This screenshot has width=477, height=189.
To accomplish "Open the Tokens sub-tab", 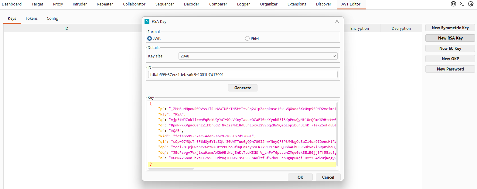I will [x=31, y=19].
